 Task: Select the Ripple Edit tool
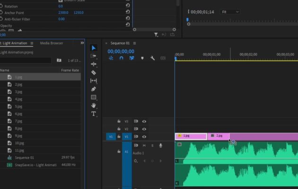coord(94,64)
